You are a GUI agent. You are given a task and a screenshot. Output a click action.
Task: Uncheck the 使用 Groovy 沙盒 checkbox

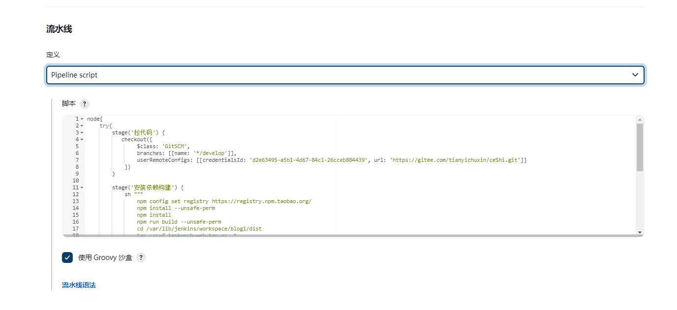67,258
